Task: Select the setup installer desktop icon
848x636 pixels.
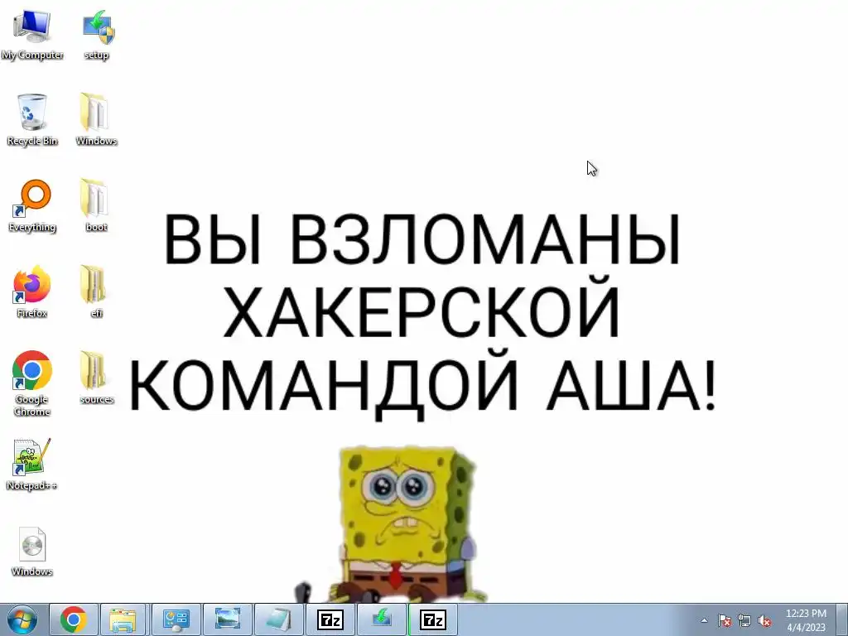Action: point(97,33)
